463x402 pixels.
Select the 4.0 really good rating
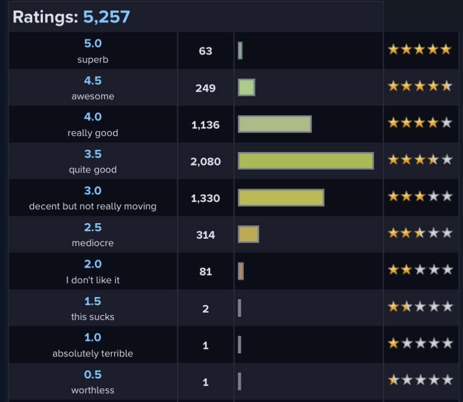coord(93,117)
